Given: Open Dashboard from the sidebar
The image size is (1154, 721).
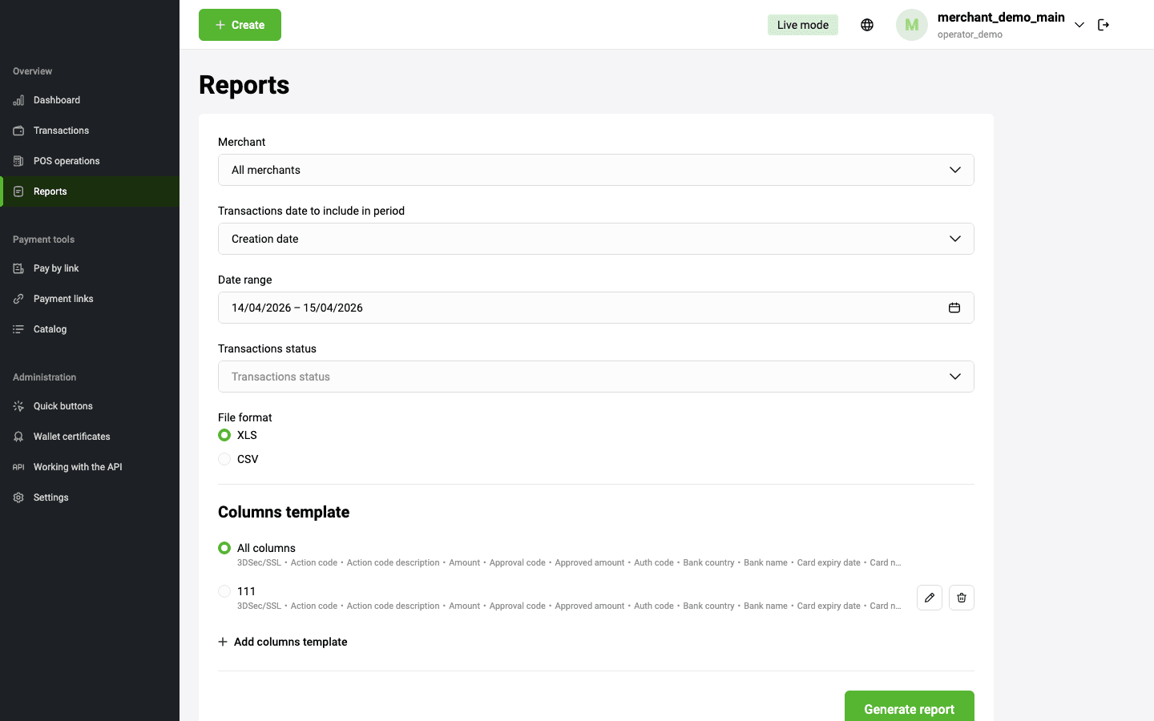Looking at the screenshot, I should coord(57,100).
